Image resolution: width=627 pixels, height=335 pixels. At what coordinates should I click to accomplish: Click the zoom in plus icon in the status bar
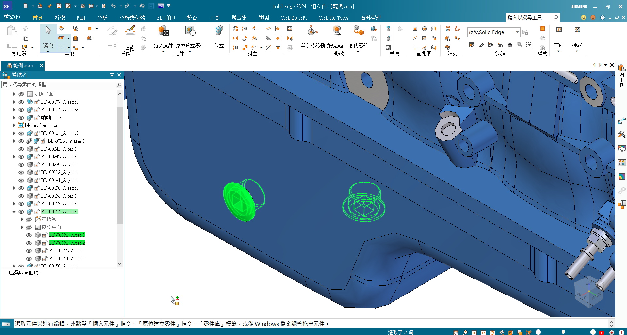[x=593, y=332]
